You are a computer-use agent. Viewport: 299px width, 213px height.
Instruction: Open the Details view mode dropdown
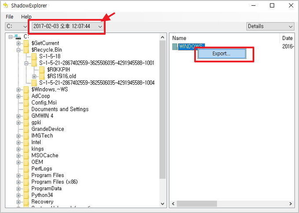(x=290, y=26)
